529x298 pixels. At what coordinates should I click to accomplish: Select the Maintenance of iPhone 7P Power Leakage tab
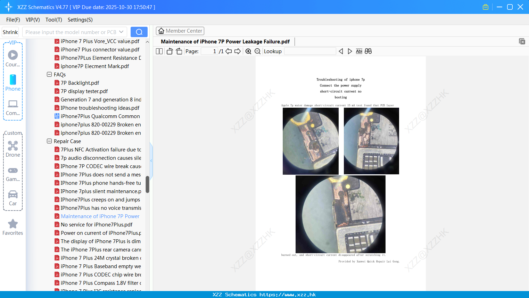pyautogui.click(x=225, y=42)
